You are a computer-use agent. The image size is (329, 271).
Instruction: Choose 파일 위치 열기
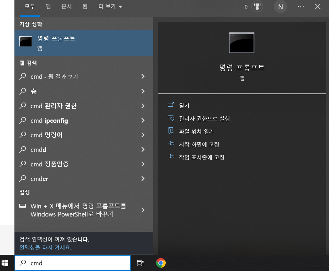[x=196, y=131]
